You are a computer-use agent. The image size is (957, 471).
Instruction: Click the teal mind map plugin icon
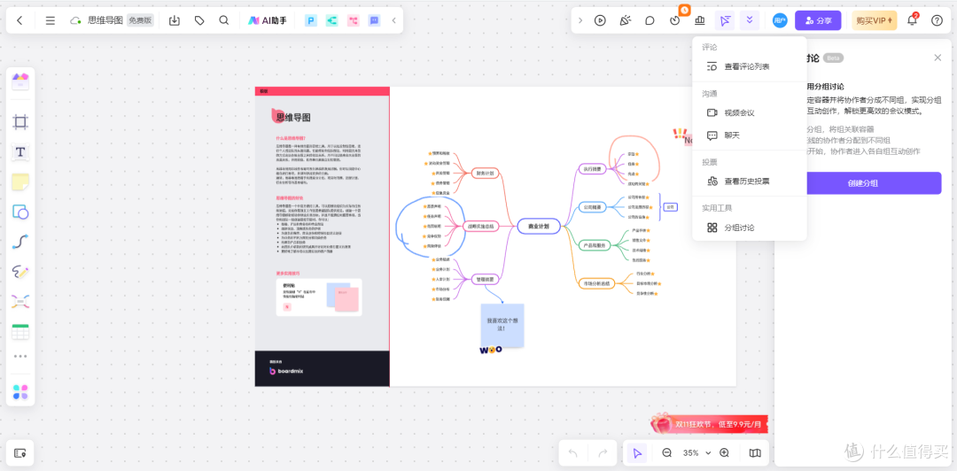332,20
